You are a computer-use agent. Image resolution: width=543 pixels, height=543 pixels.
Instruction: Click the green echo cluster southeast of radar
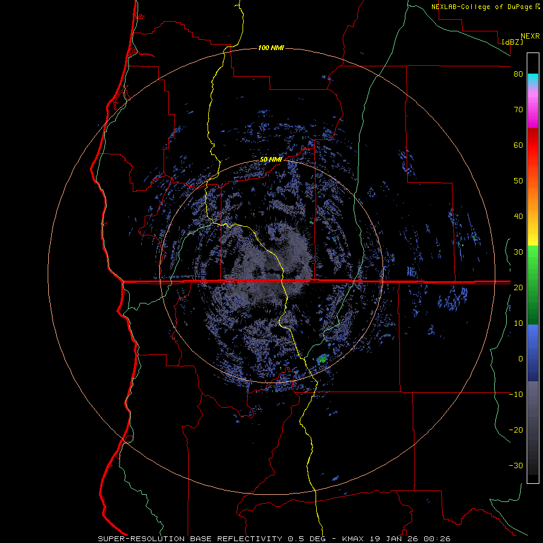pyautogui.click(x=323, y=358)
